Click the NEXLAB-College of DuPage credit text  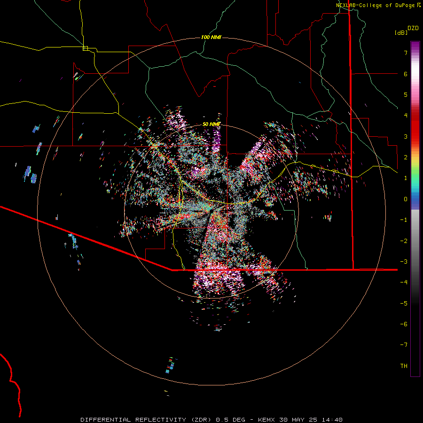[376, 5]
